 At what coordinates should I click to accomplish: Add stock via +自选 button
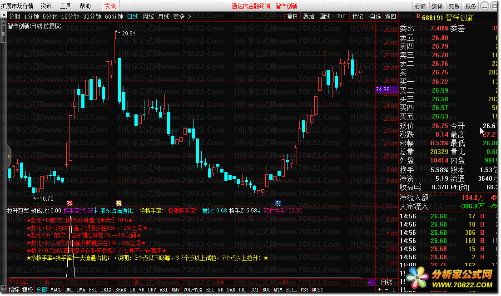pyautogui.click(x=374, y=17)
